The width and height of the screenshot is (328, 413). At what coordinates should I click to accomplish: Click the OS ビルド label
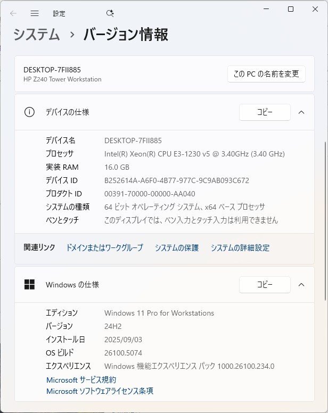60,353
